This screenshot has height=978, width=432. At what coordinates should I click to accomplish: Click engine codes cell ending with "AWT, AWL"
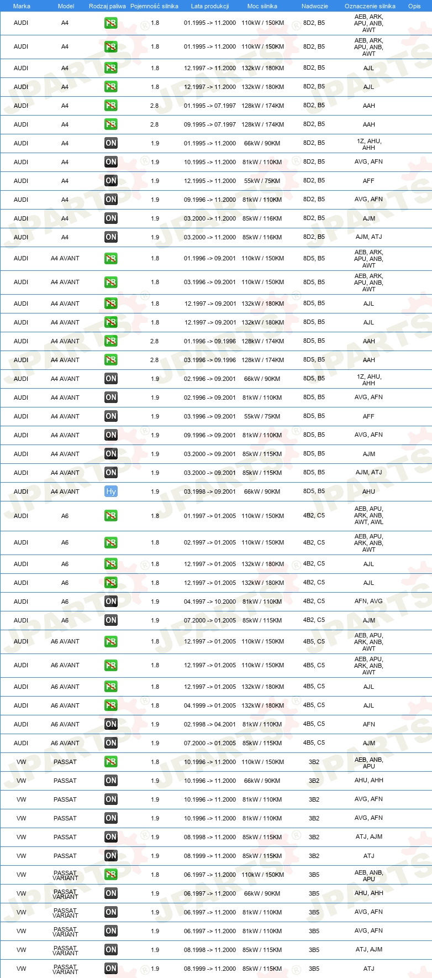[x=369, y=515]
